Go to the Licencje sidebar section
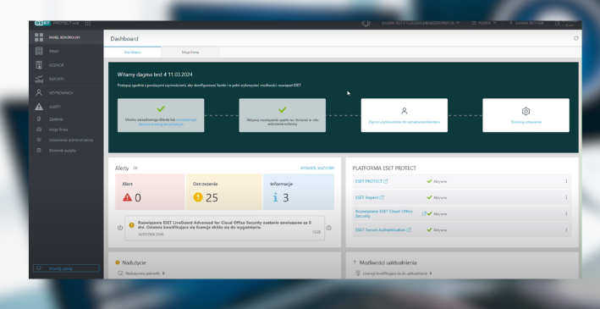600x309 pixels. (66, 65)
